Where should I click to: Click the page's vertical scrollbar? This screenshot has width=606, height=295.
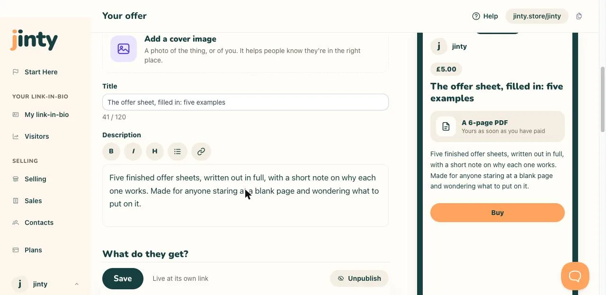[x=603, y=99]
